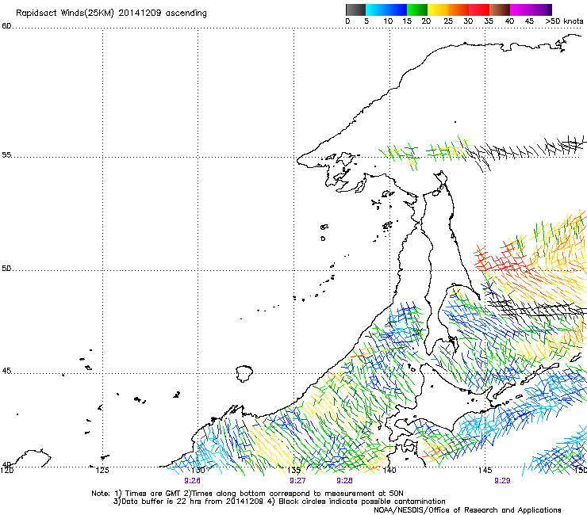Click the 45 latitude axis label
The image size is (587, 515).
(6, 371)
